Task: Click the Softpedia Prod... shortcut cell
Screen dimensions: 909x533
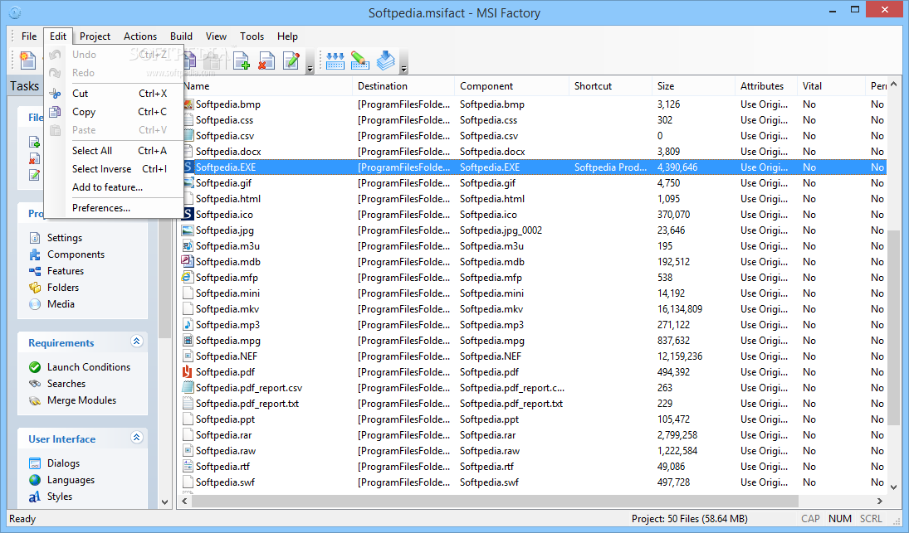Action: coord(610,167)
